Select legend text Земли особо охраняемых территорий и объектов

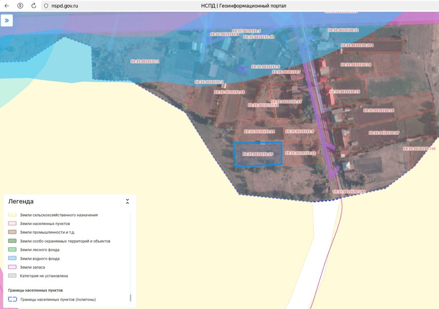pyautogui.click(x=65, y=241)
